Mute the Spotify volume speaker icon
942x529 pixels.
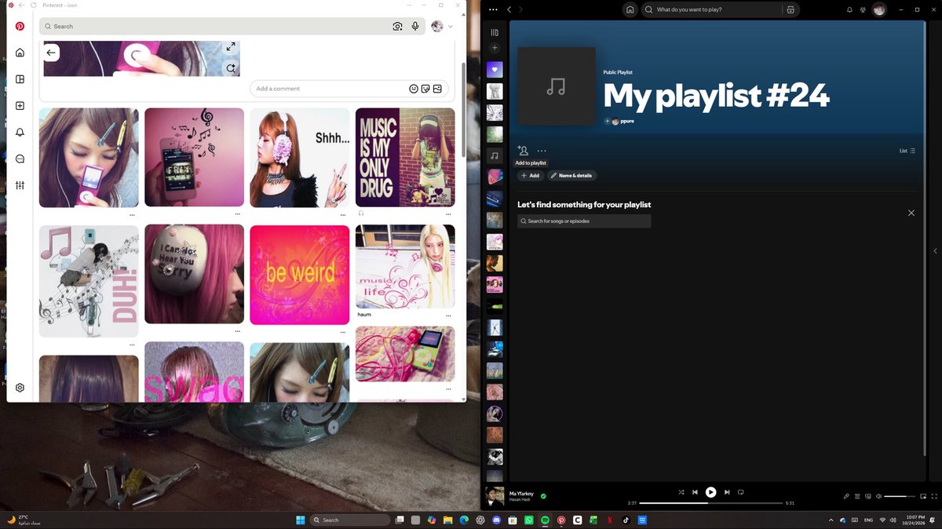tap(878, 496)
